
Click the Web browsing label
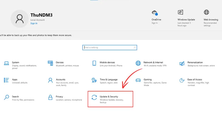point(211,19)
